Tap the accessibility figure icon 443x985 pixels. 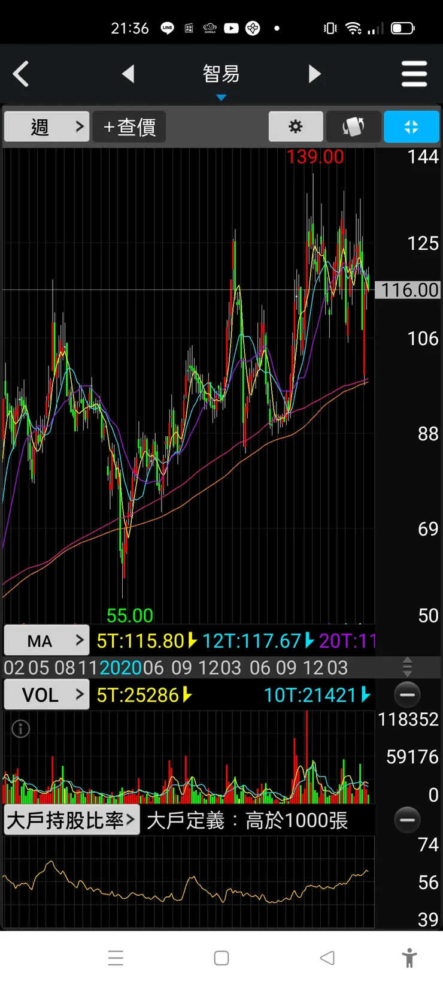coord(410,957)
